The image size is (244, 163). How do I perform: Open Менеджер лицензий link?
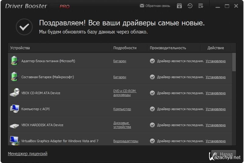(28, 154)
